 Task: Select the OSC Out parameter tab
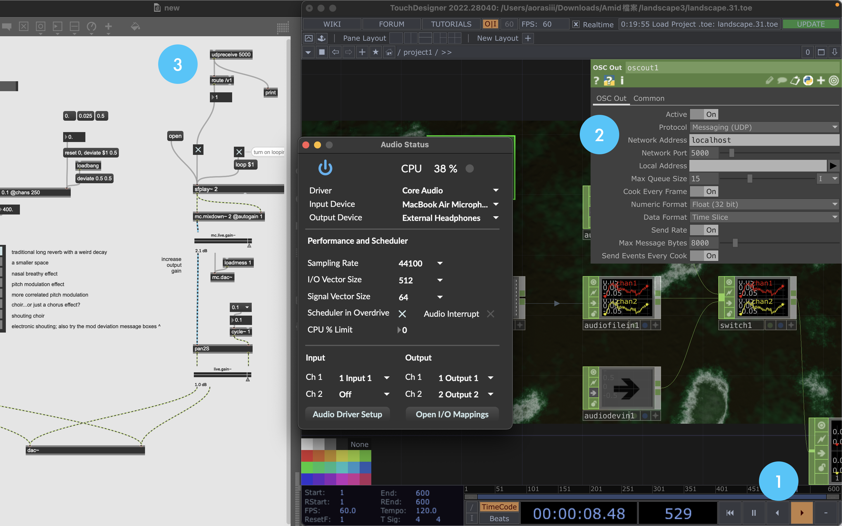click(x=611, y=98)
